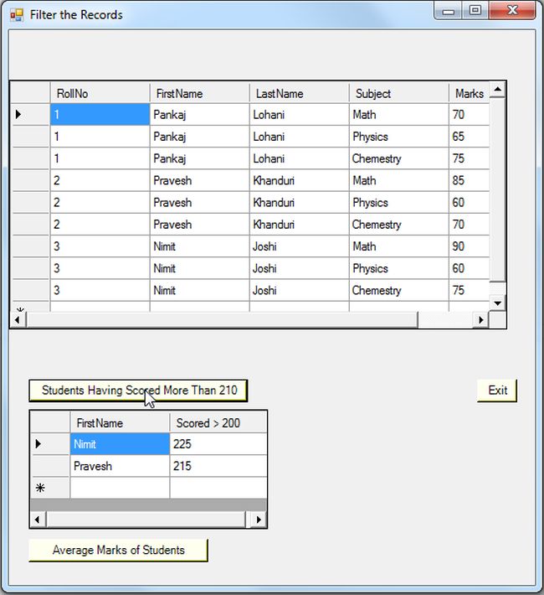Click left arrow of top grid horizontal scrollbar
The width and height of the screenshot is (544, 595).
(x=18, y=320)
